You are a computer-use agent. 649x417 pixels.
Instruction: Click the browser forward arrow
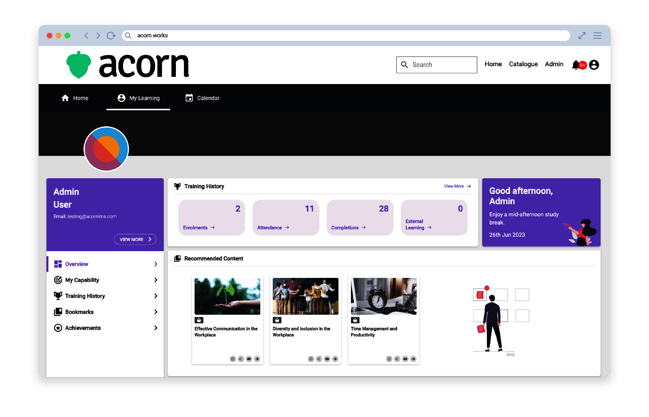[x=98, y=36]
